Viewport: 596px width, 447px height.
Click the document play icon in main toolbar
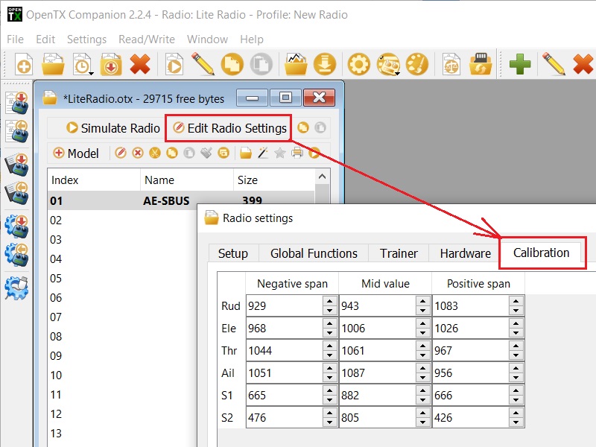[x=174, y=64]
